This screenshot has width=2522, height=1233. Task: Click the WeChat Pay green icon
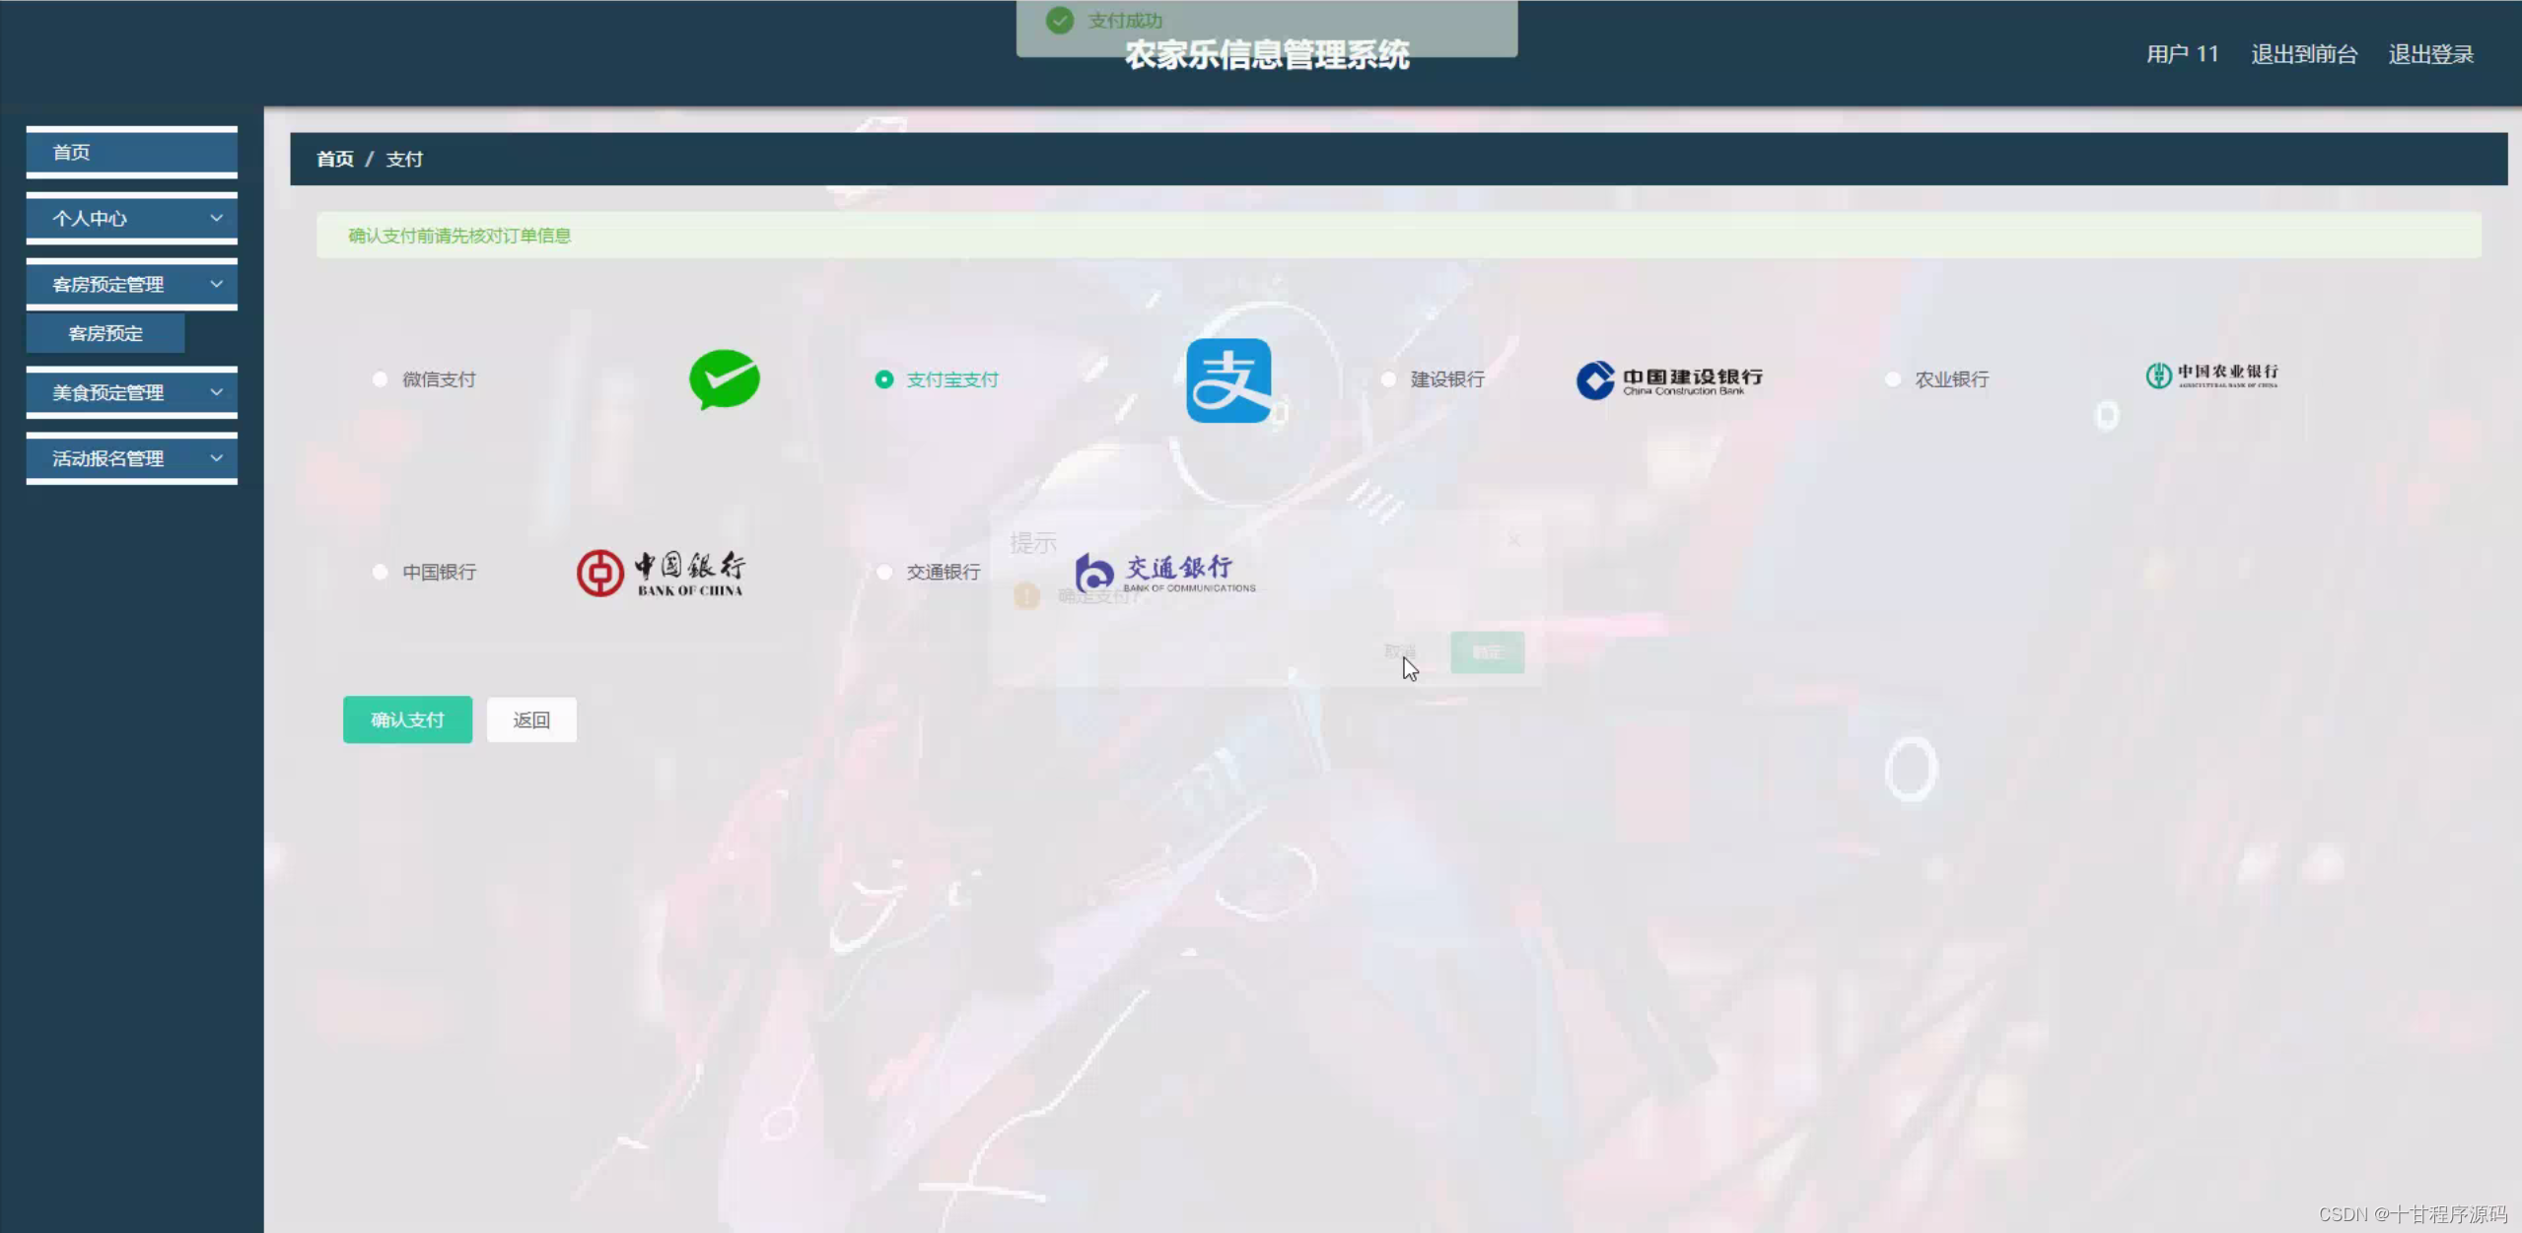[x=725, y=380]
